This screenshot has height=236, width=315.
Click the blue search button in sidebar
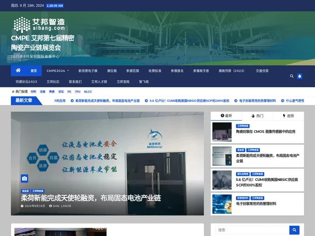coord(294,230)
